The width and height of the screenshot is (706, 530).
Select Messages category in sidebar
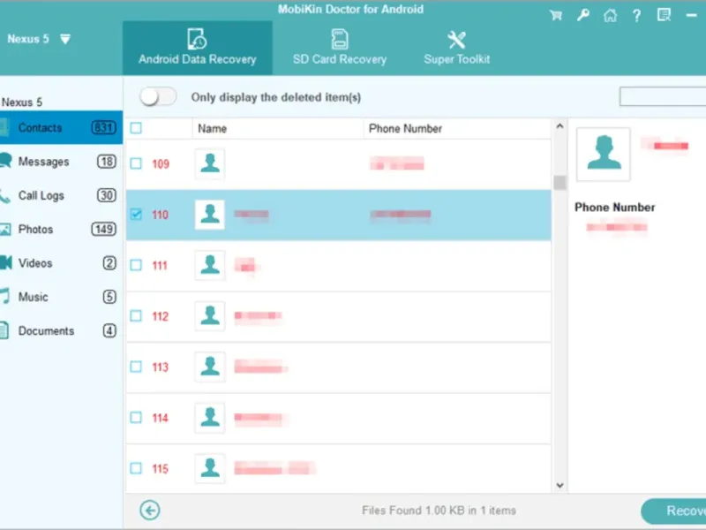click(x=61, y=162)
